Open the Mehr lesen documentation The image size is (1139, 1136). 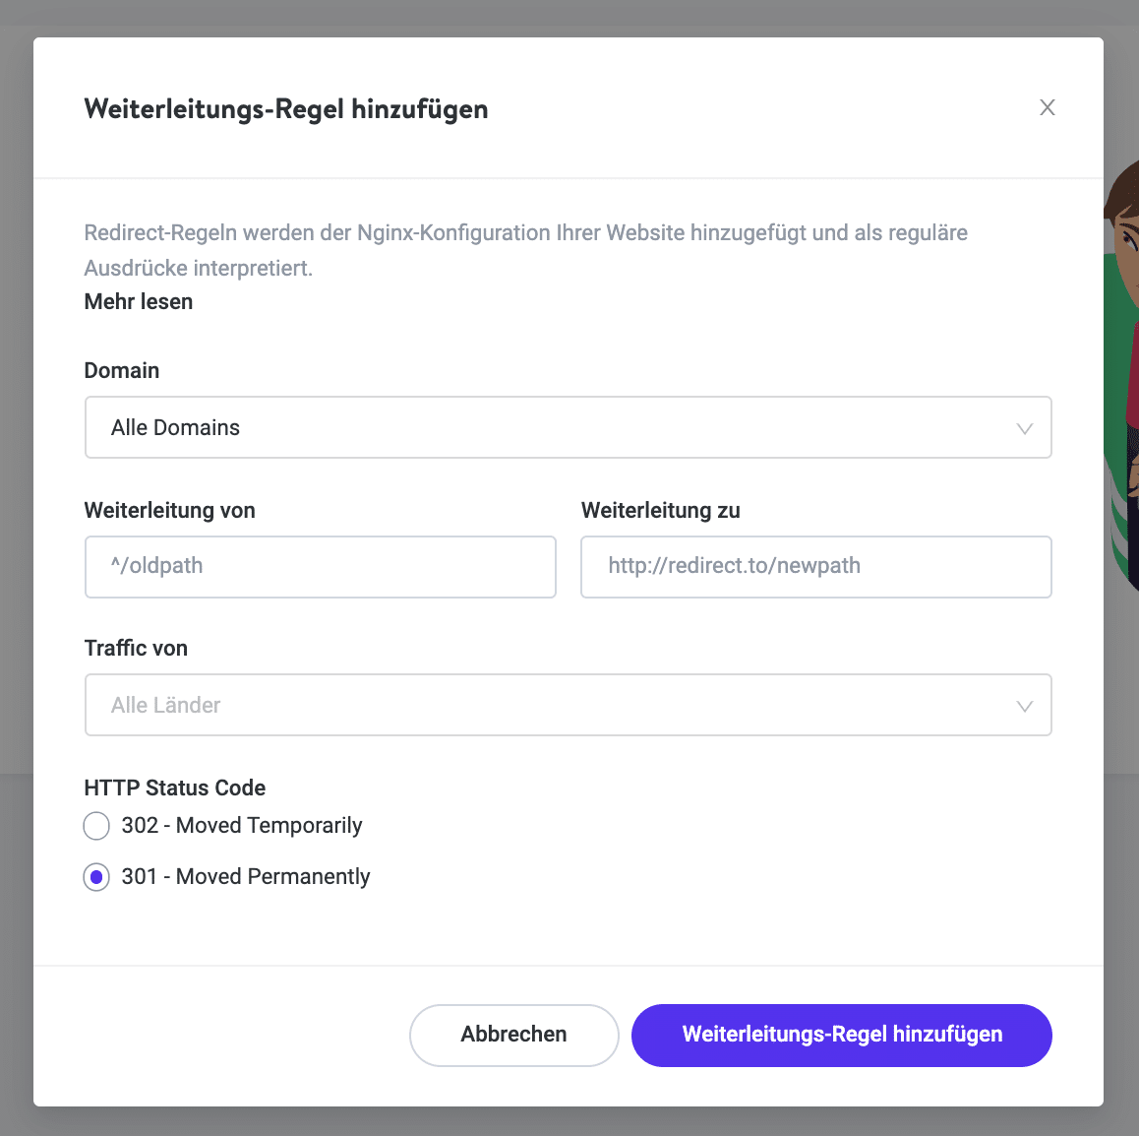click(138, 301)
